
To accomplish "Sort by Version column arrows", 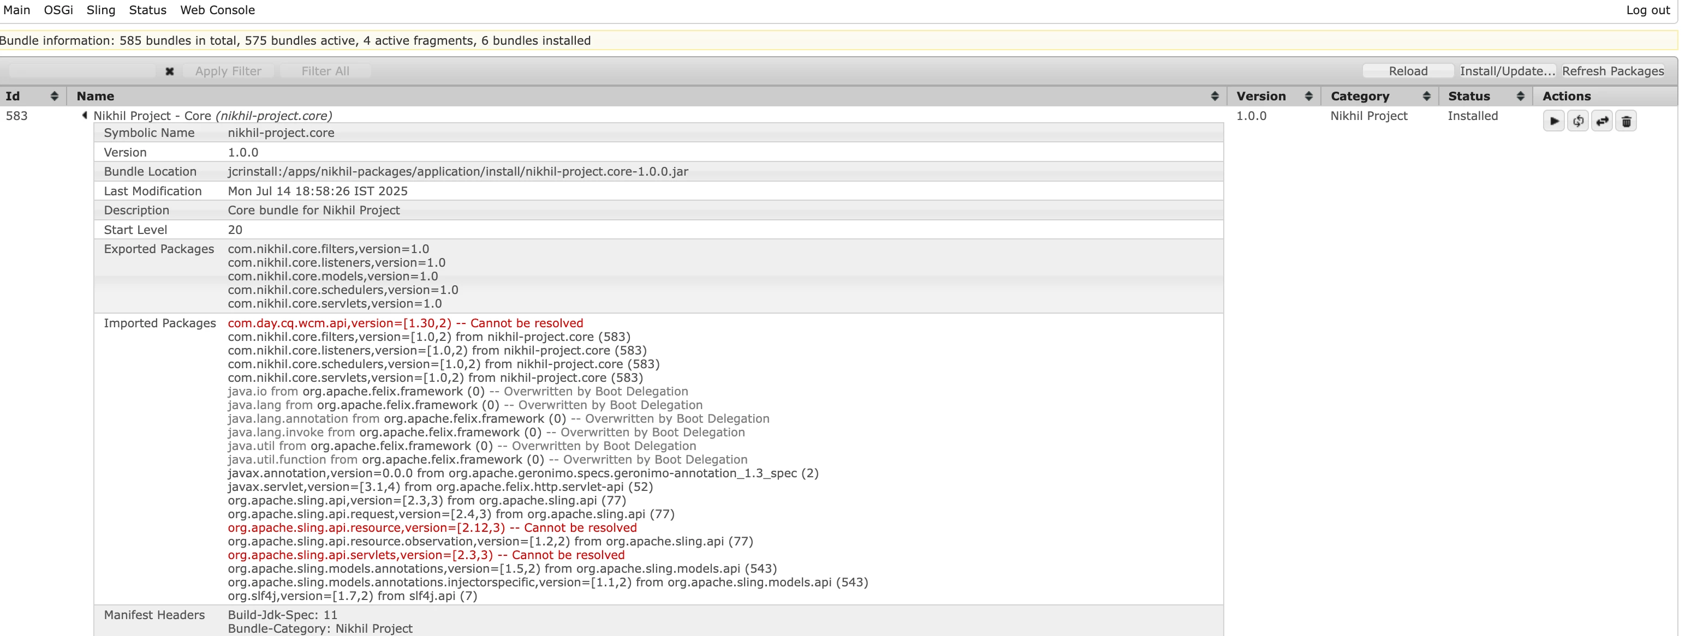I will coord(1308,97).
